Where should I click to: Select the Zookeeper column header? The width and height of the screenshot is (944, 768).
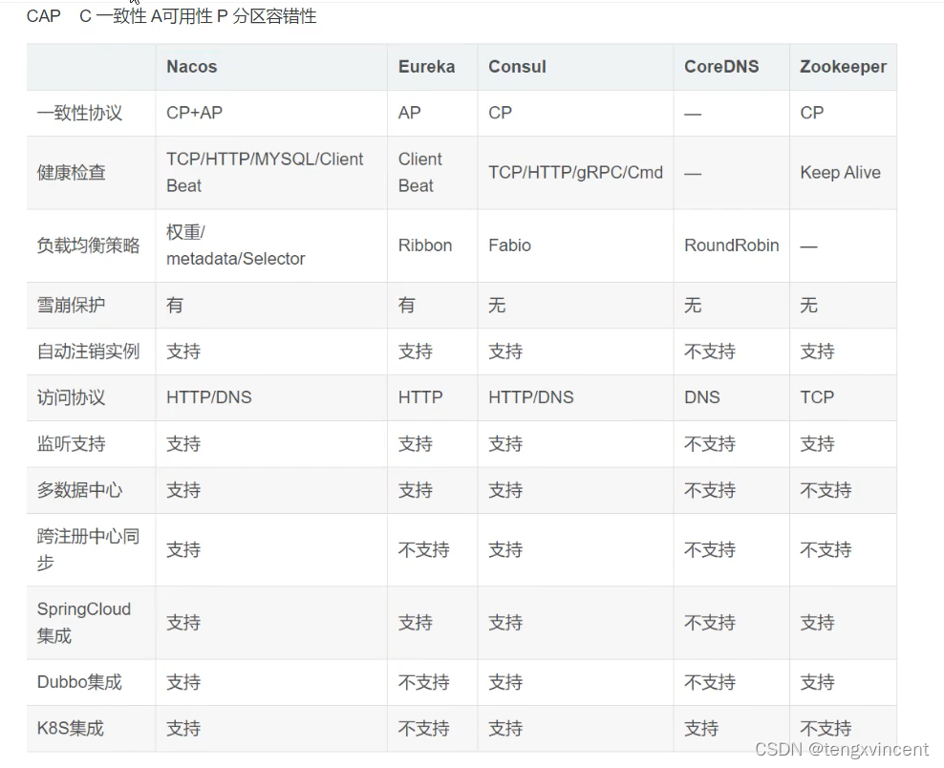click(x=843, y=67)
